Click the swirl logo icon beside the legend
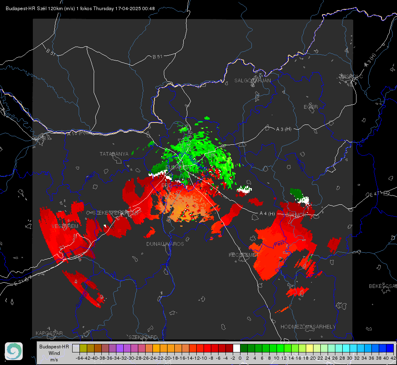 click(14, 351)
